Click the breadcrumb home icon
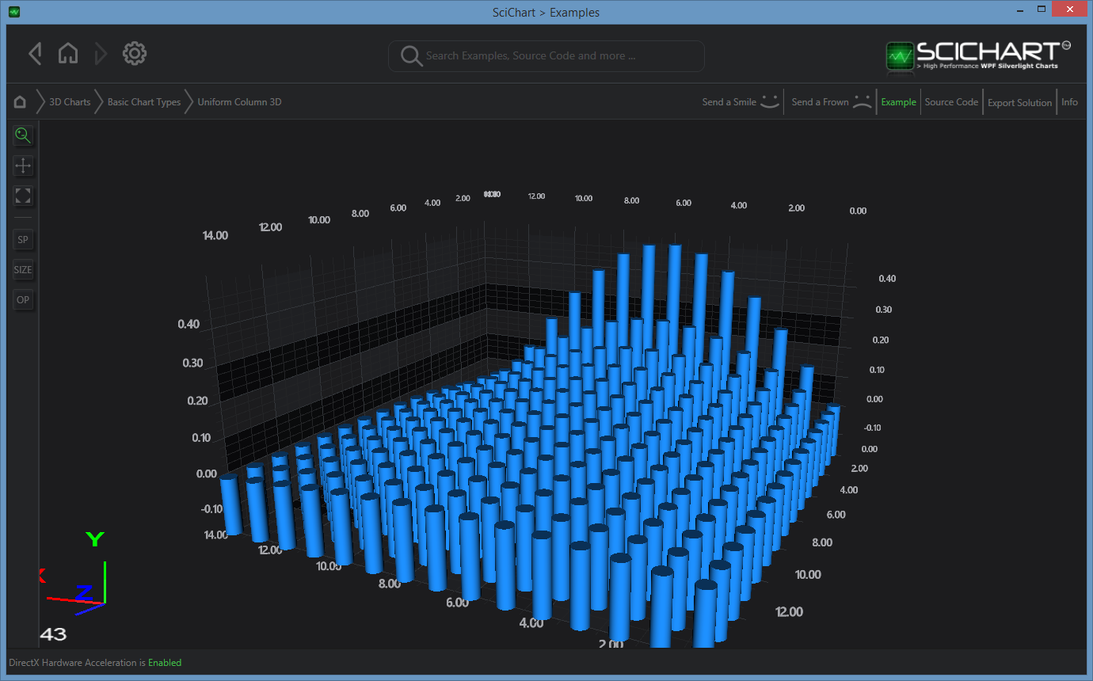 20,102
